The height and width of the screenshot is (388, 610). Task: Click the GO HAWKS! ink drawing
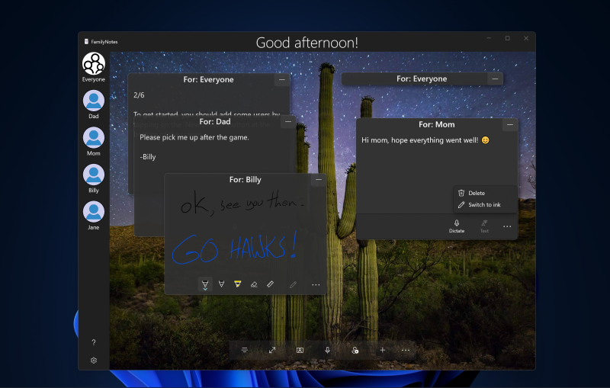point(235,248)
